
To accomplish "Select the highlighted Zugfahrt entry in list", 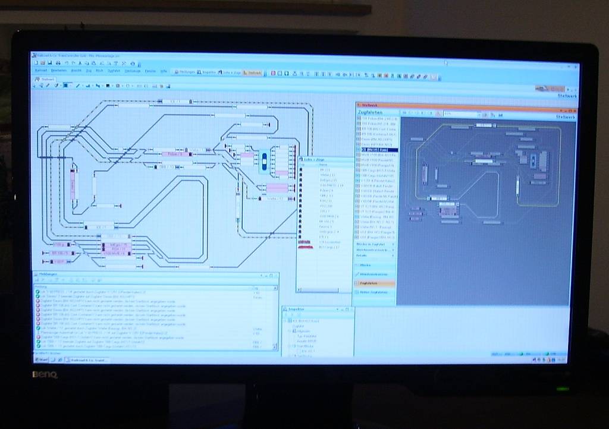I will point(378,150).
